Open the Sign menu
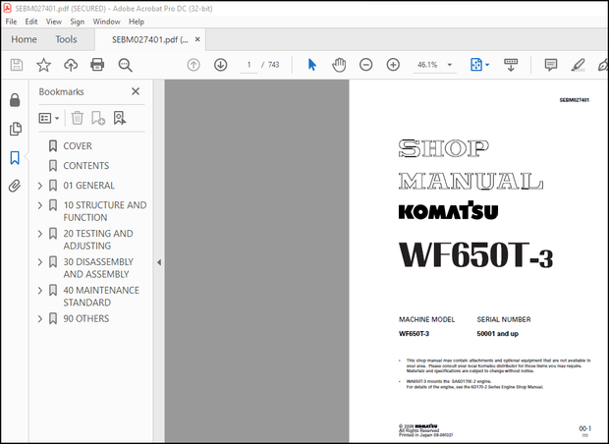The height and width of the screenshot is (444, 609). coord(77,22)
